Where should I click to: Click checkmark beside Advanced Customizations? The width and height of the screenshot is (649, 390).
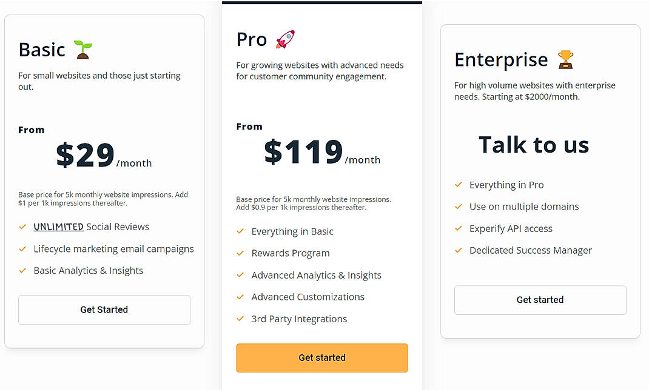tap(240, 297)
